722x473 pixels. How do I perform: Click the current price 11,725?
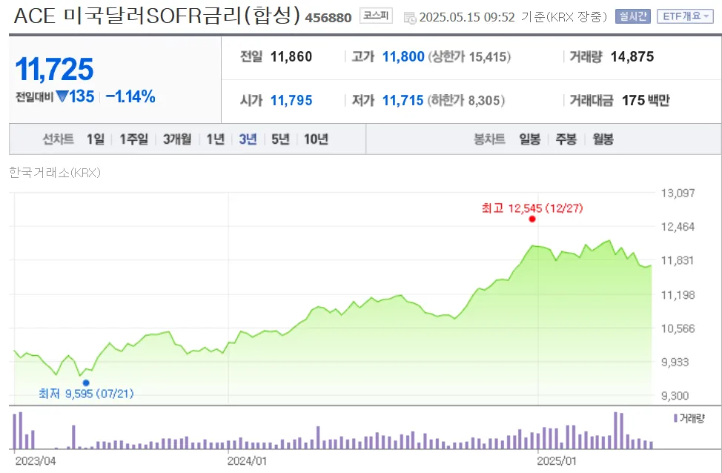pos(54,69)
